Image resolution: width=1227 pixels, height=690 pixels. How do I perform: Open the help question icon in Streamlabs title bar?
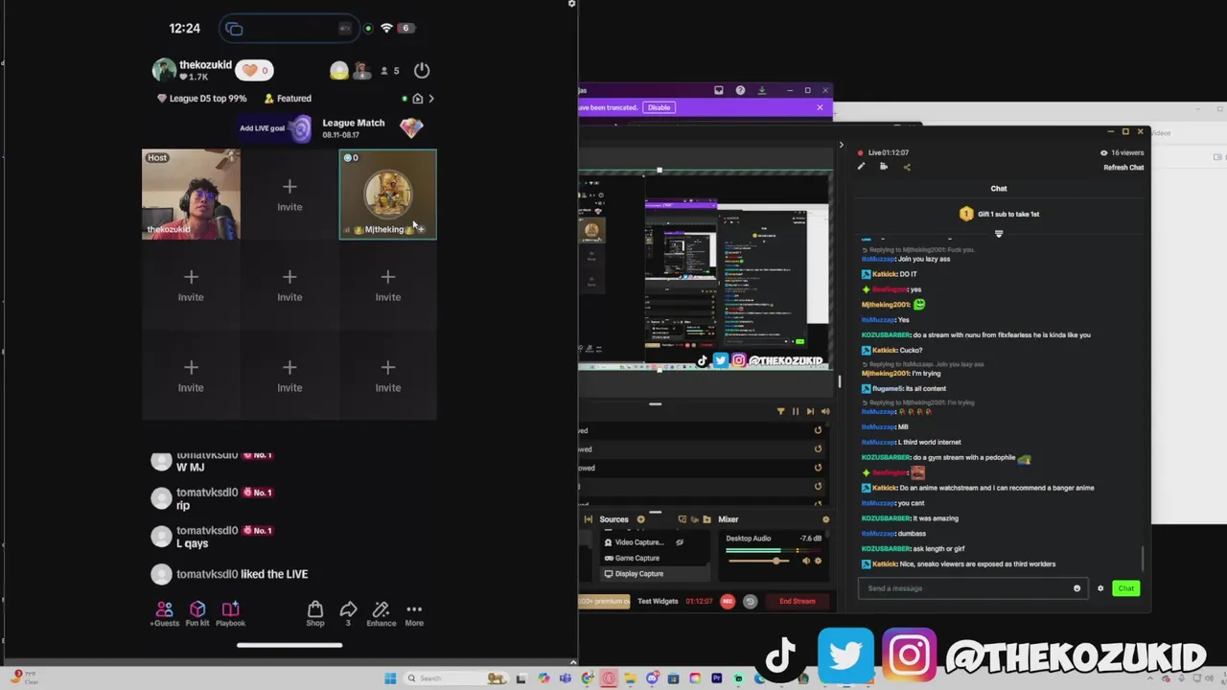coord(740,90)
